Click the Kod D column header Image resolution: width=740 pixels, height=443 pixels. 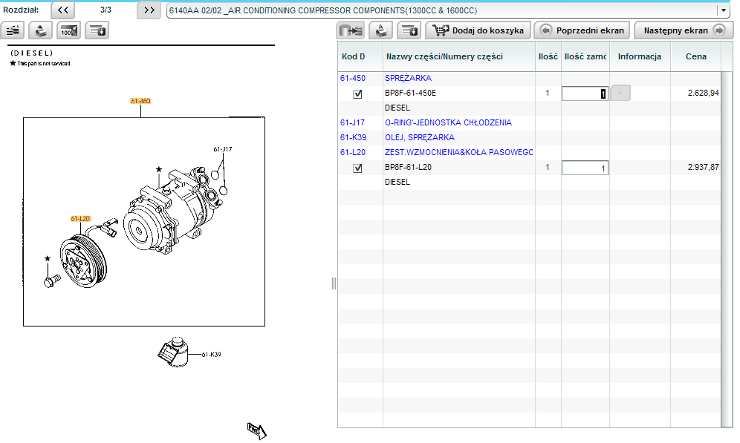(x=354, y=57)
